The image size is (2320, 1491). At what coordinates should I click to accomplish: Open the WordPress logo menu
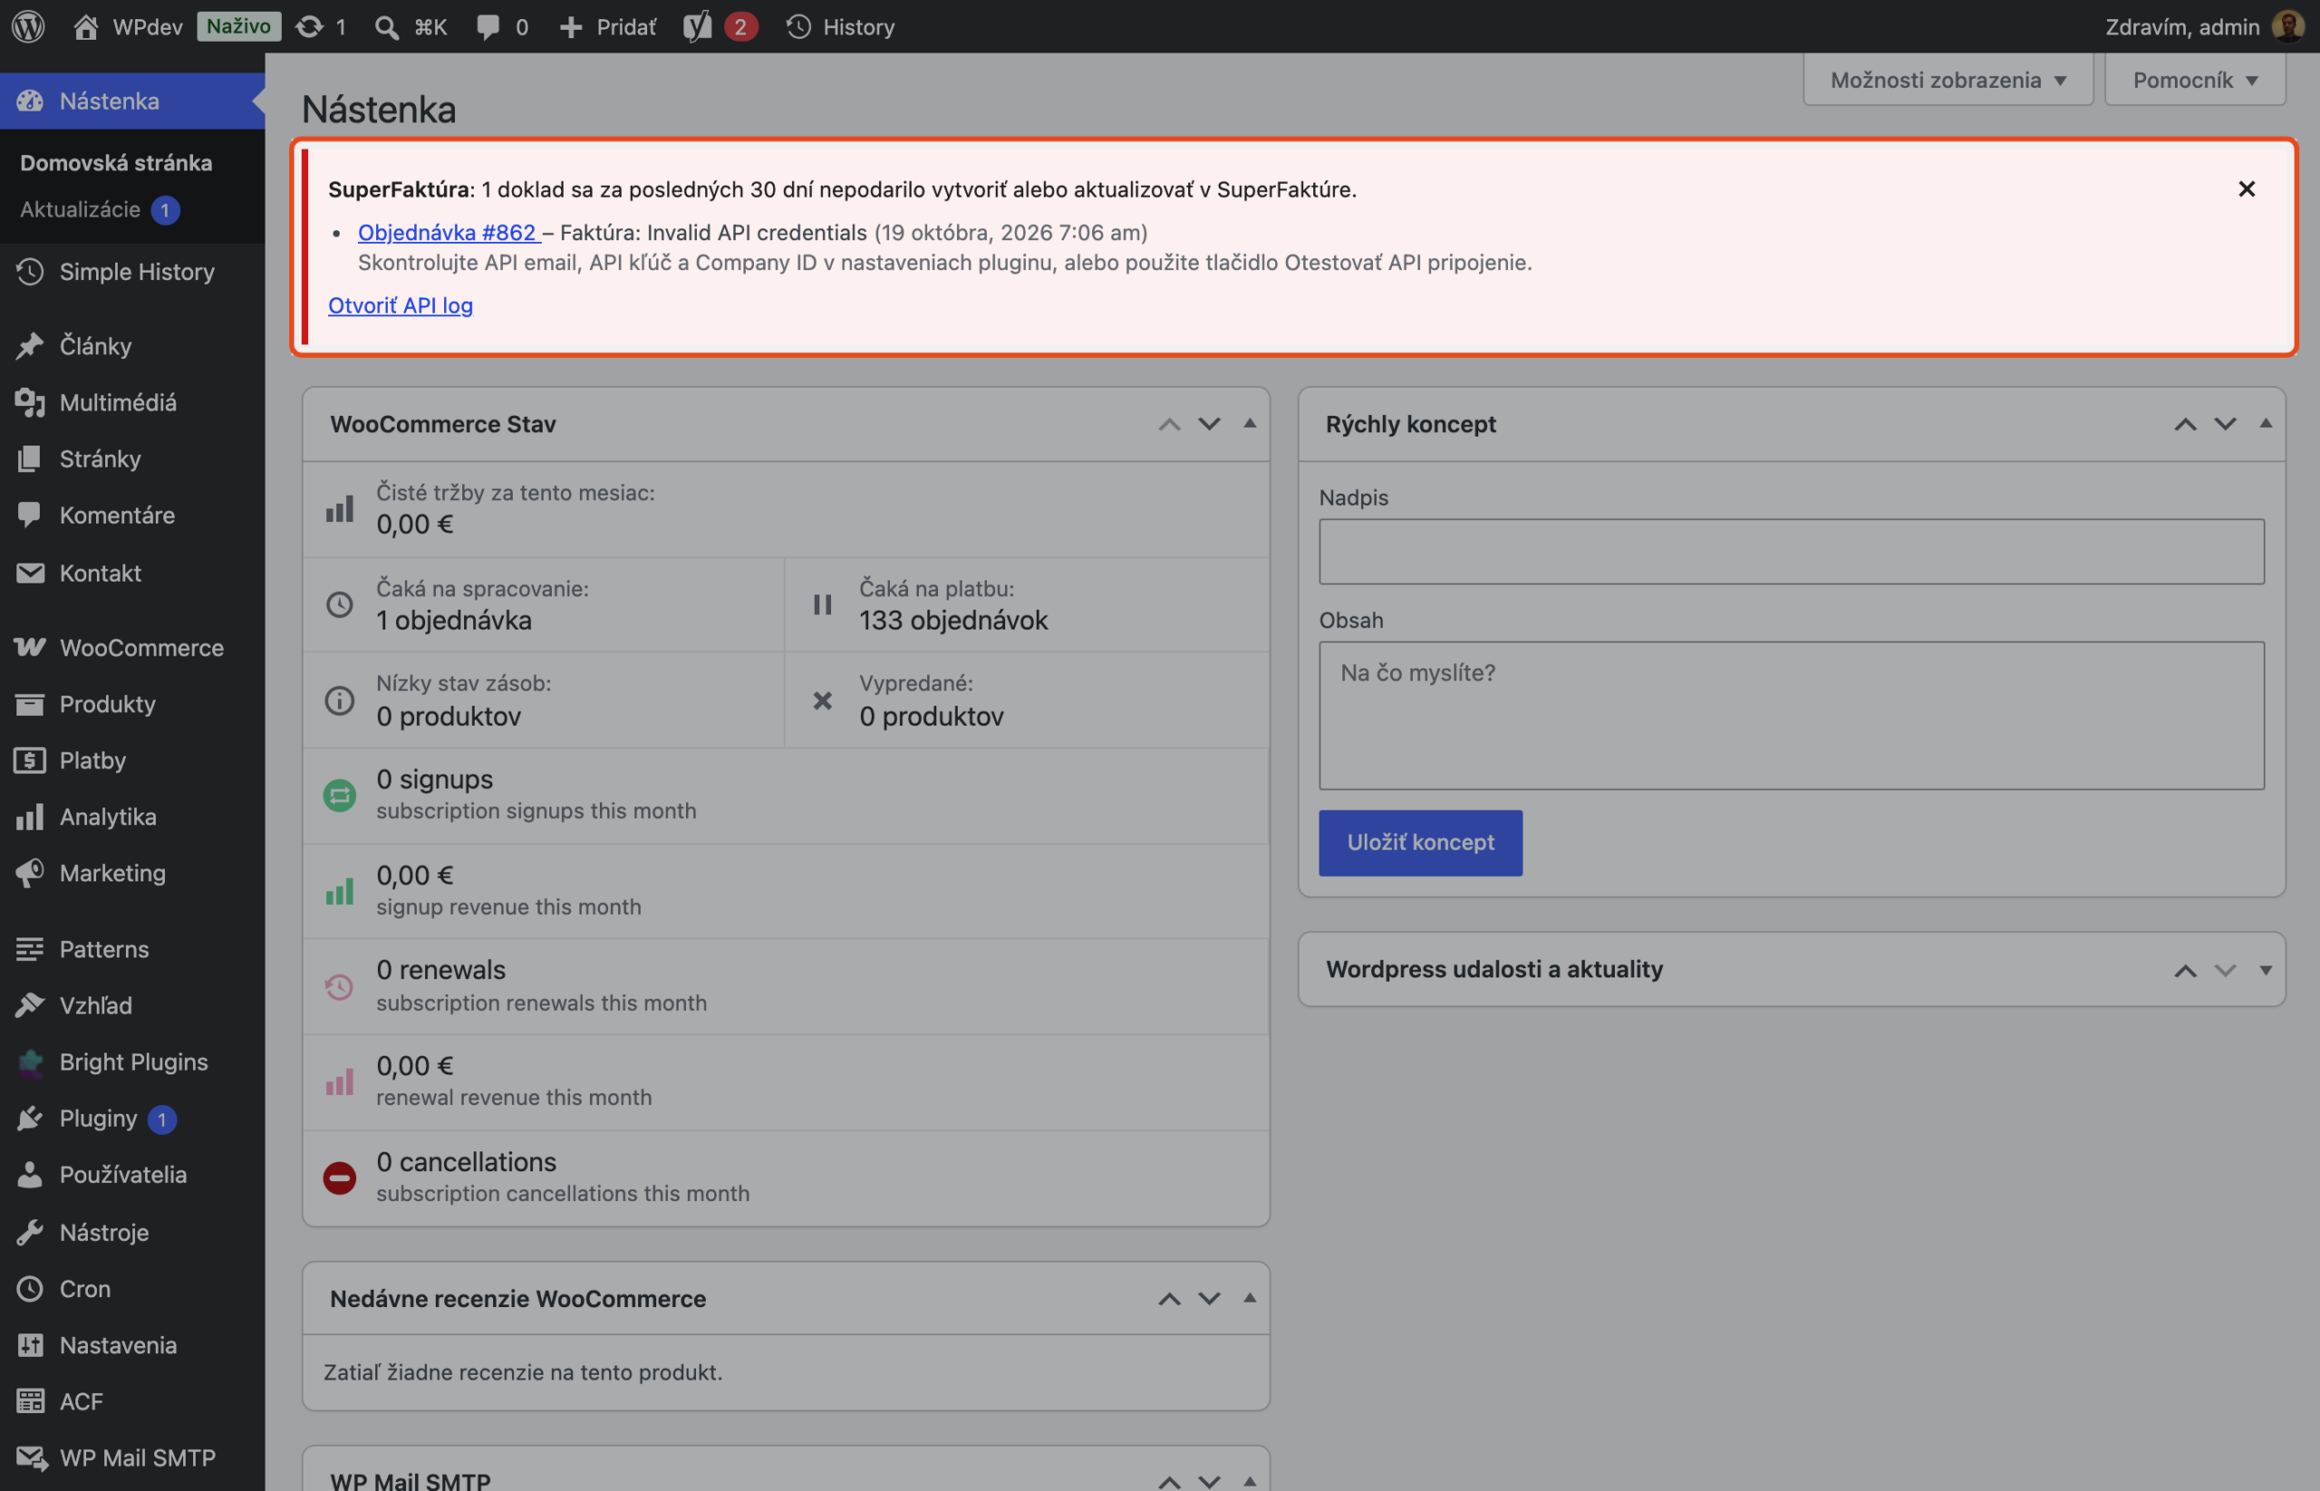[28, 26]
